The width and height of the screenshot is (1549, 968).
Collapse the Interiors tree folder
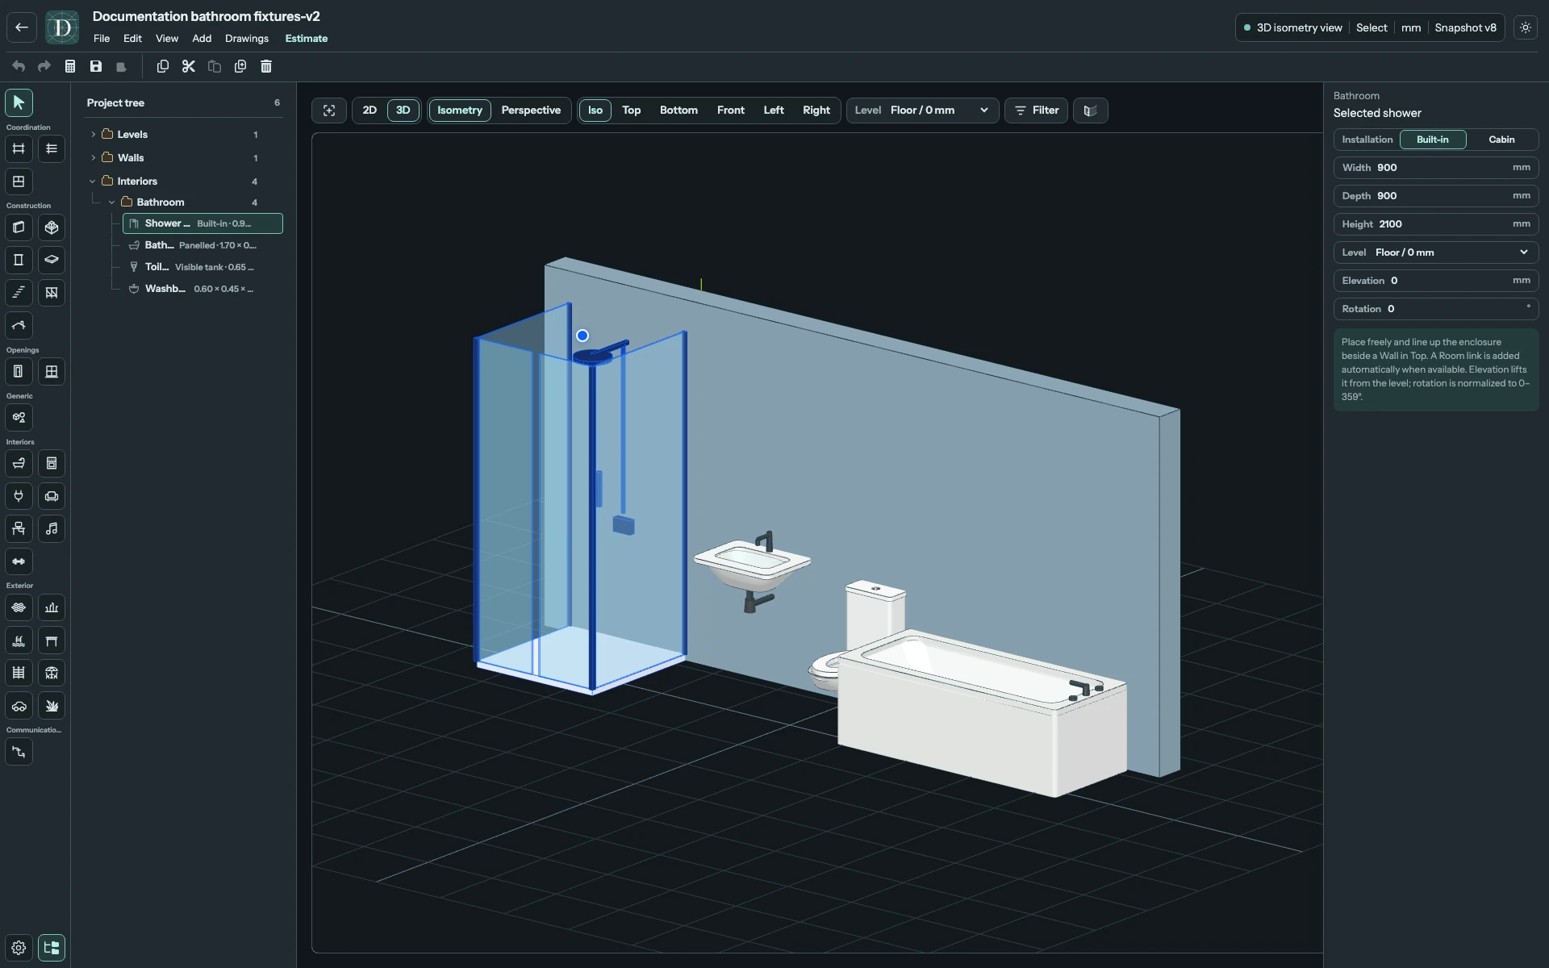[92, 181]
